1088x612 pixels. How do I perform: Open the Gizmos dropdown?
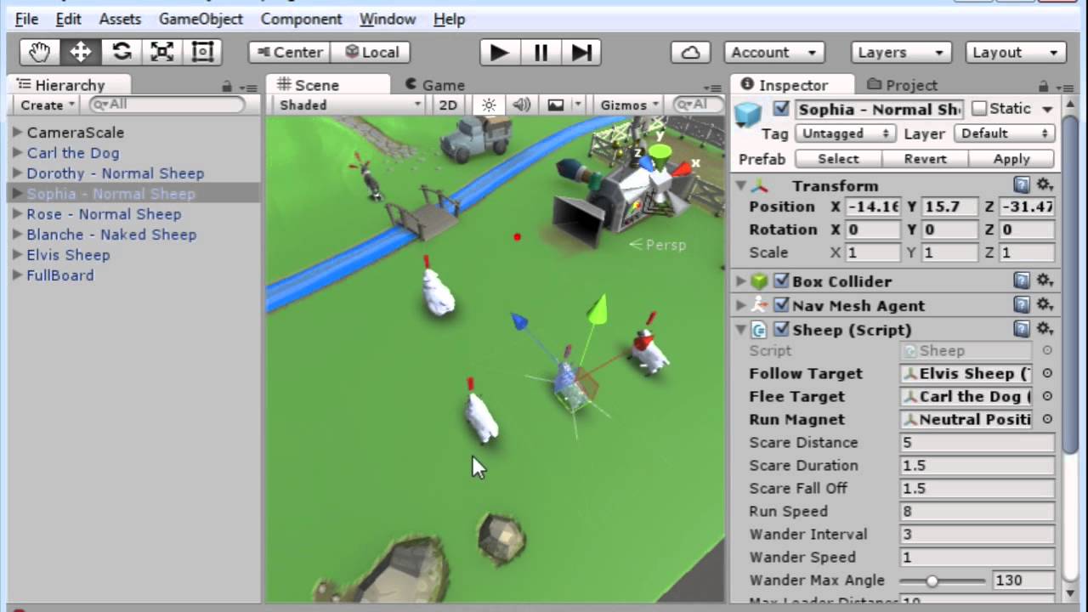pos(630,105)
